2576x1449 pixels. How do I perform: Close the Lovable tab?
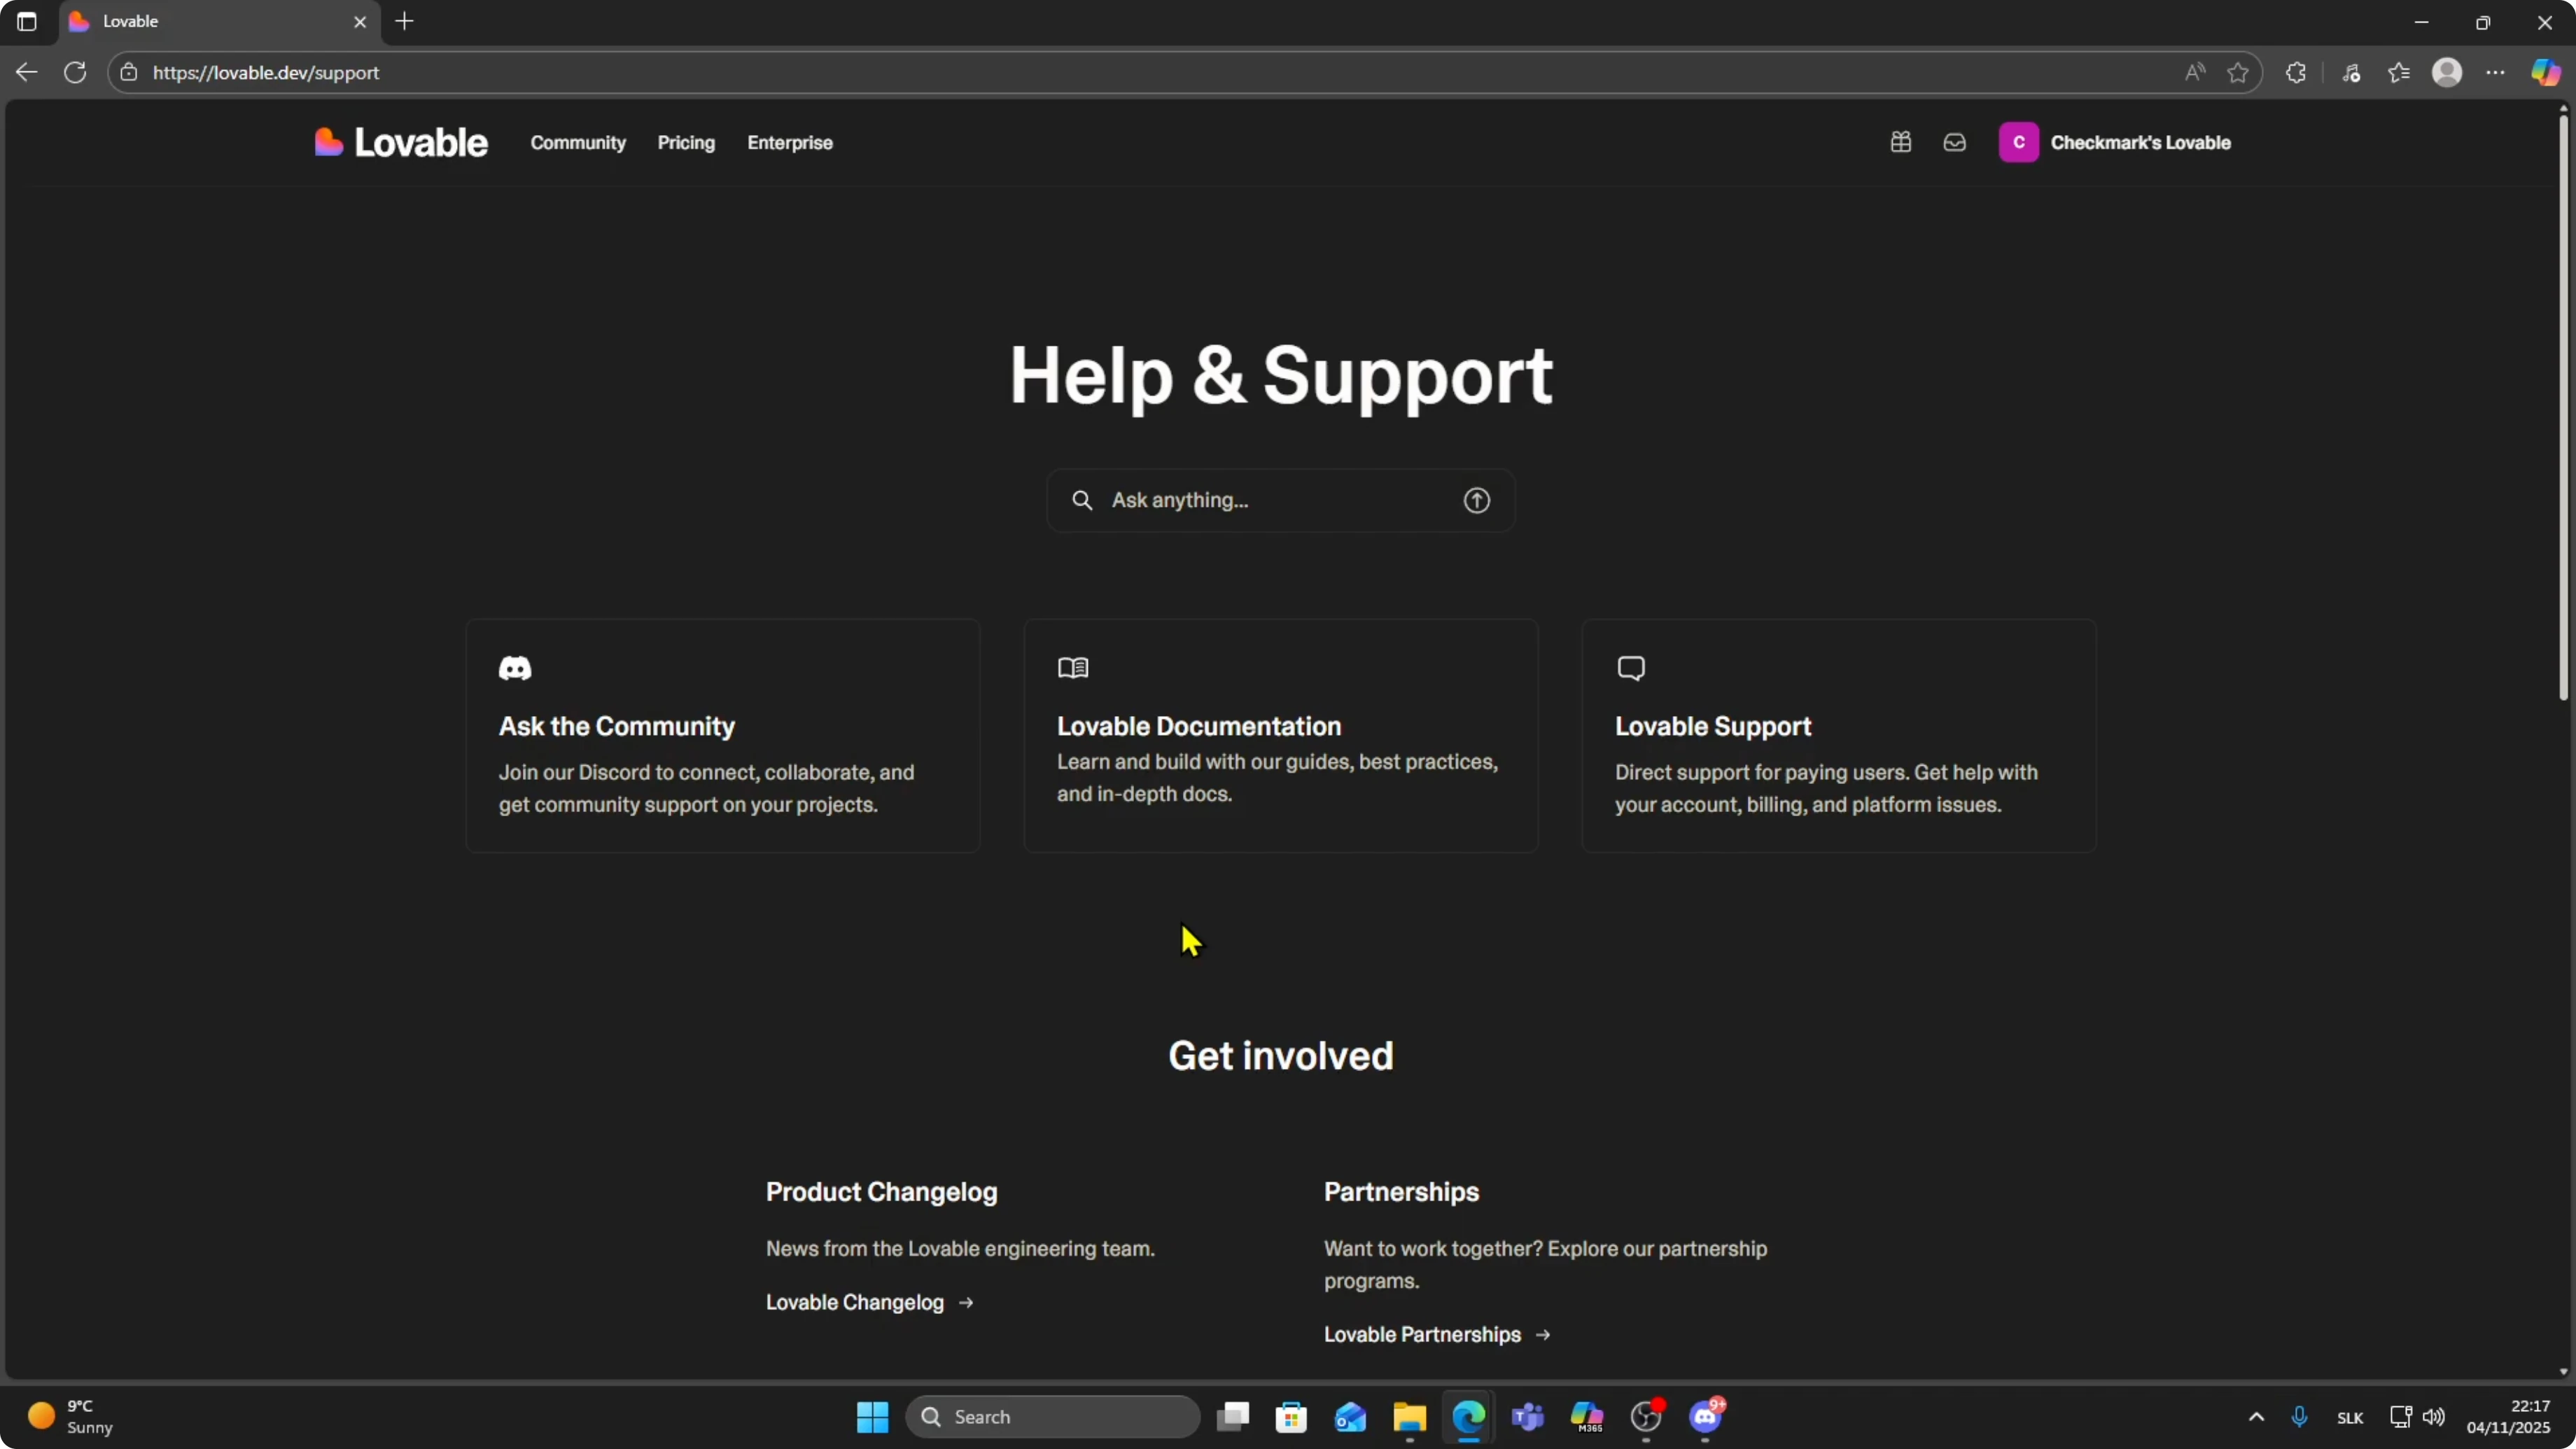(360, 21)
